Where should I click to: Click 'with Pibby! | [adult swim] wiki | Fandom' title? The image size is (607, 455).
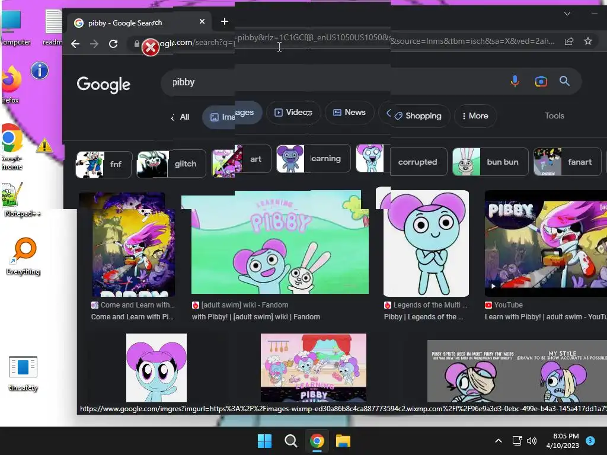(256, 317)
